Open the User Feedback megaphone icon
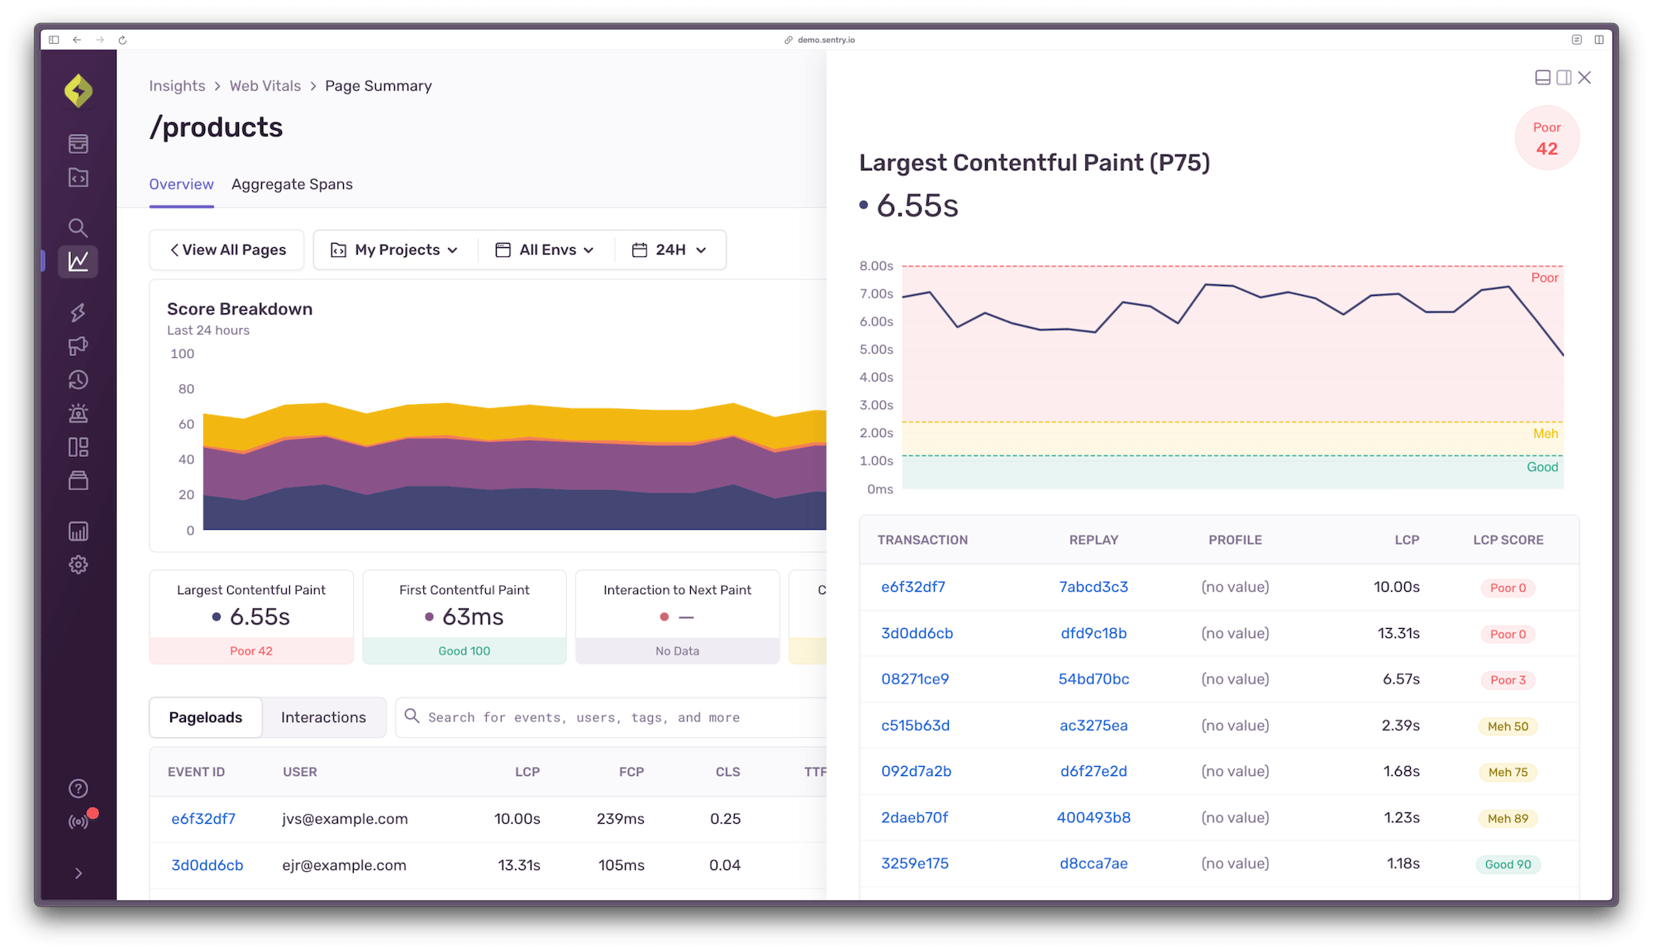 point(79,346)
